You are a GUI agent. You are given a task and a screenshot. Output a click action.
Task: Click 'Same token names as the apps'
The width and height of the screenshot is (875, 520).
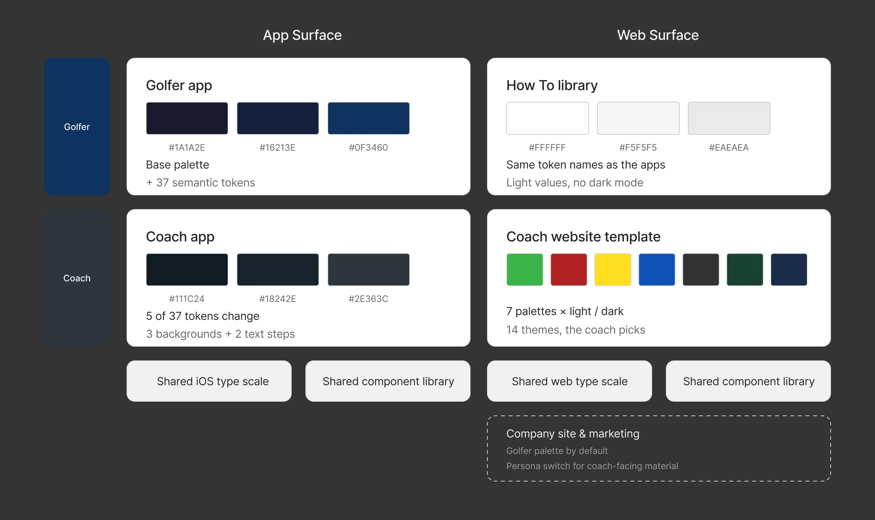(585, 165)
